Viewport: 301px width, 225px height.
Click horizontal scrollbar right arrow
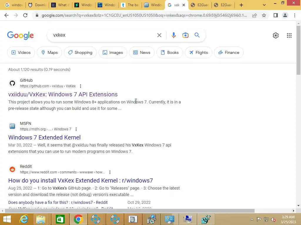point(294,211)
